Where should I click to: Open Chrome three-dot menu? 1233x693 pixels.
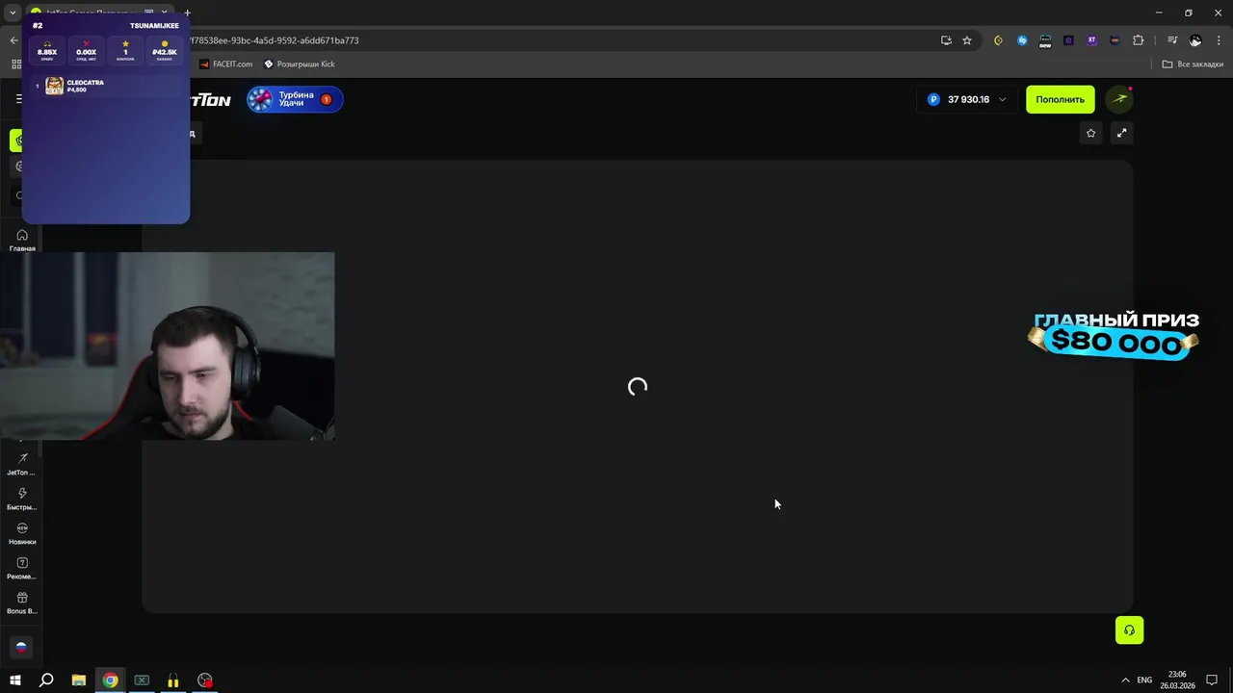coord(1219,40)
